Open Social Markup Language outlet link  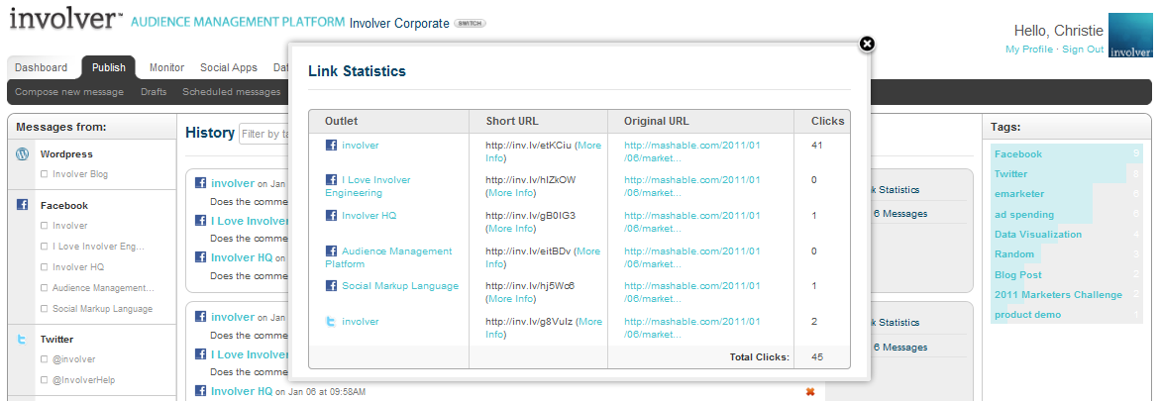pos(400,285)
